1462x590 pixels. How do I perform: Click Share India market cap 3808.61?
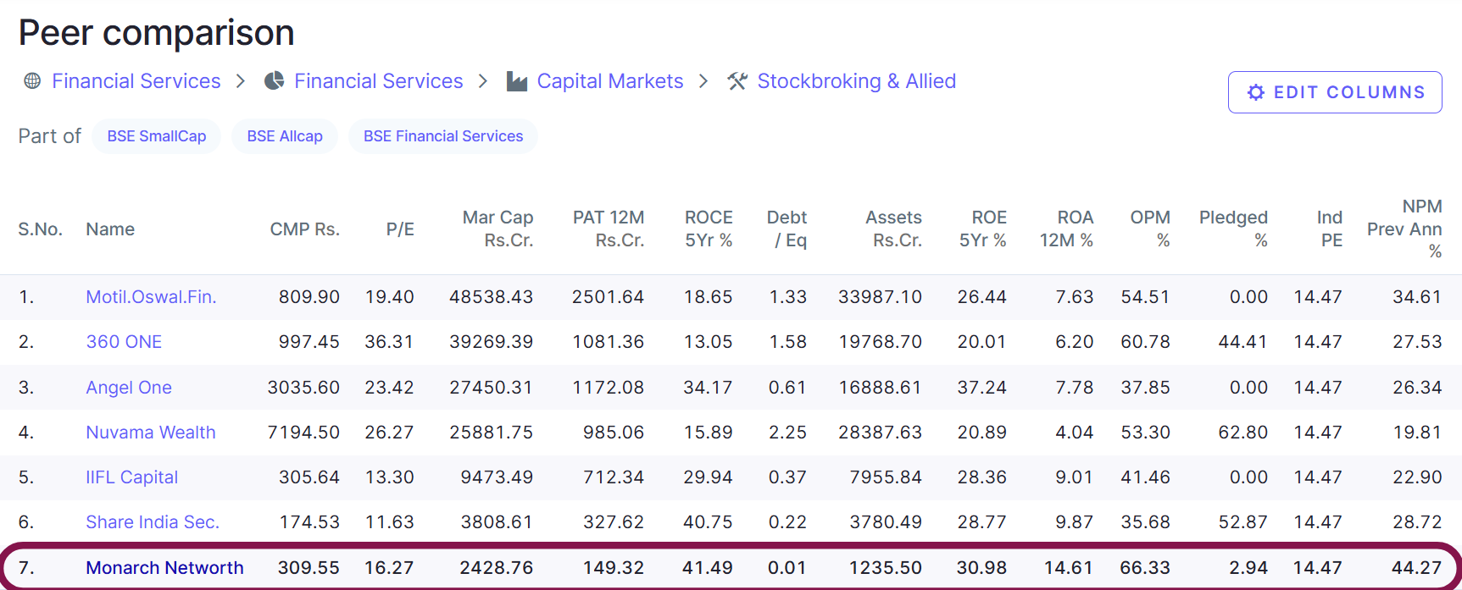click(497, 522)
